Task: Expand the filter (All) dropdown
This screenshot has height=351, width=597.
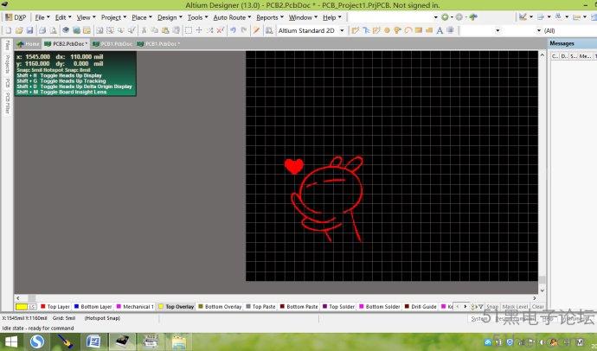Action: click(x=539, y=30)
